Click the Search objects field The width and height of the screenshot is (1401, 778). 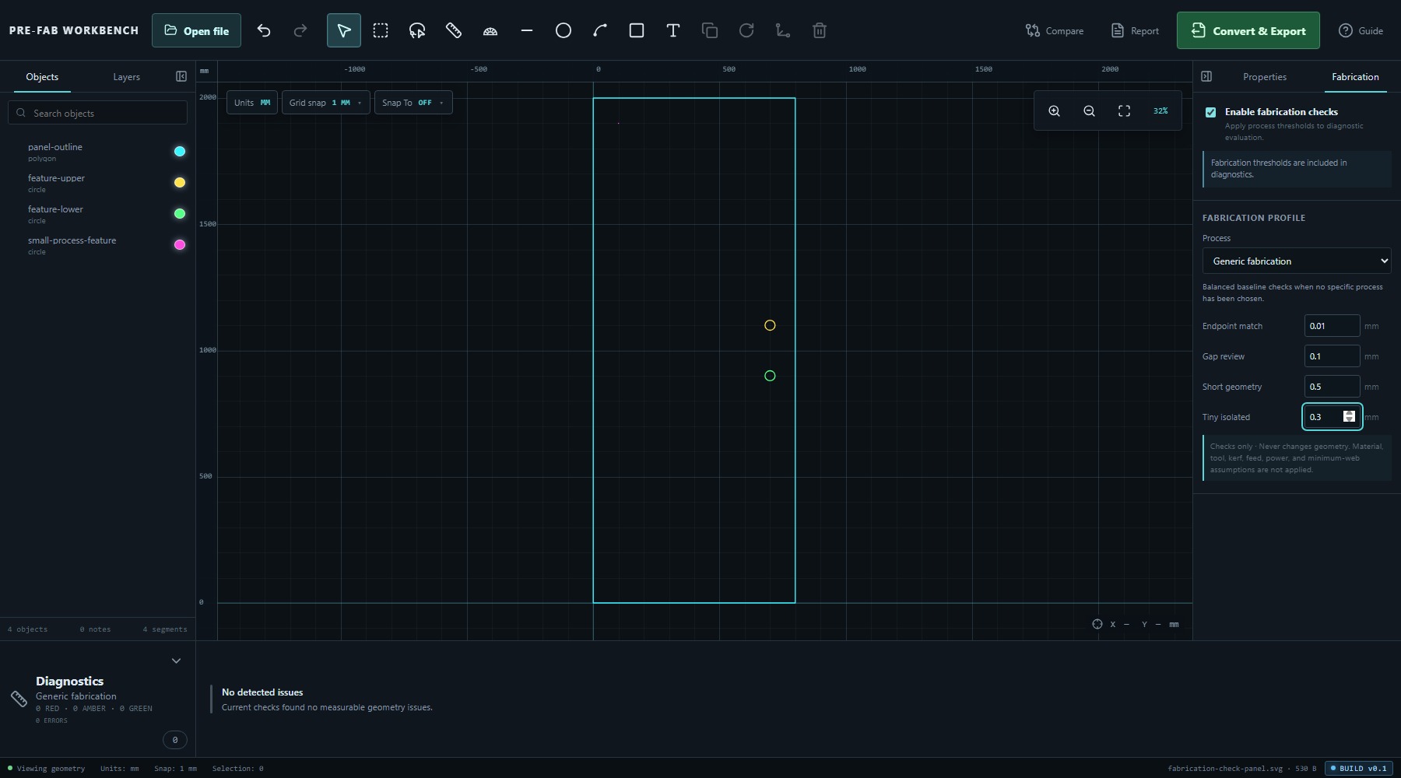point(97,113)
